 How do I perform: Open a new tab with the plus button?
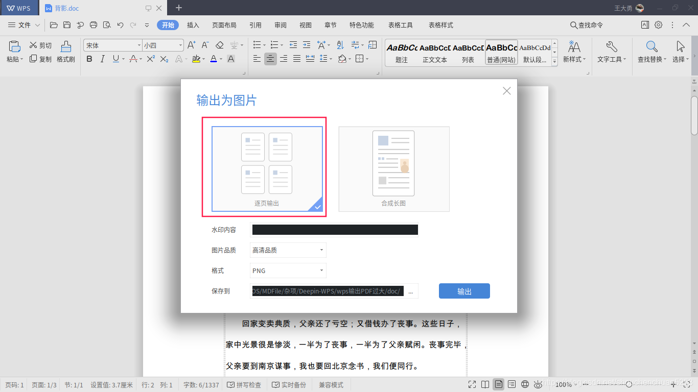(x=179, y=8)
